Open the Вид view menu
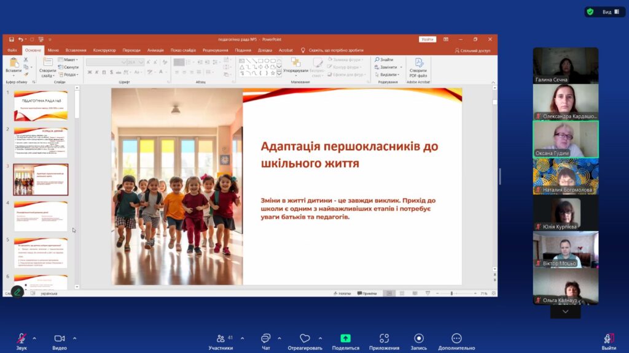Viewport: 629px width, 353px height. point(606,12)
